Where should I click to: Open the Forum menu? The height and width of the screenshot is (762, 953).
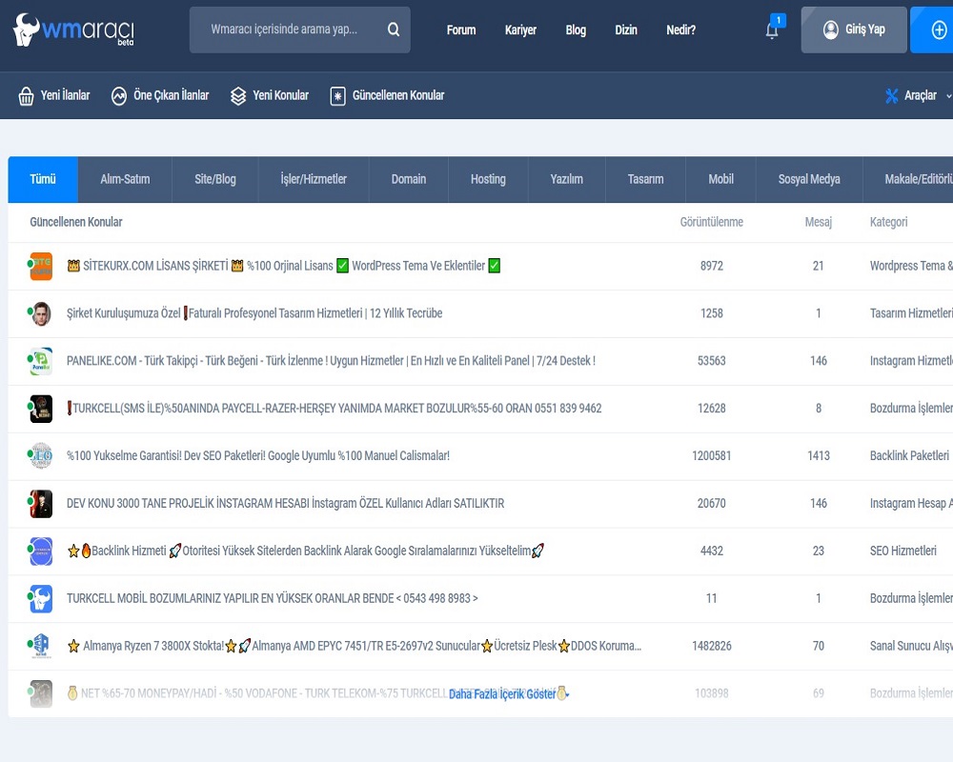461,30
